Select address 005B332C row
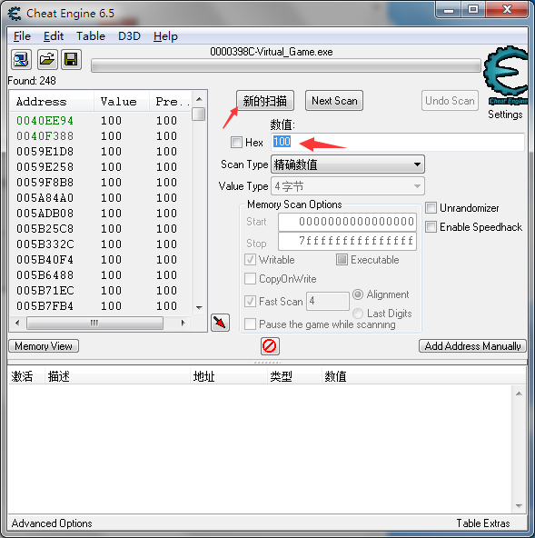This screenshot has width=535, height=538. [x=101, y=244]
